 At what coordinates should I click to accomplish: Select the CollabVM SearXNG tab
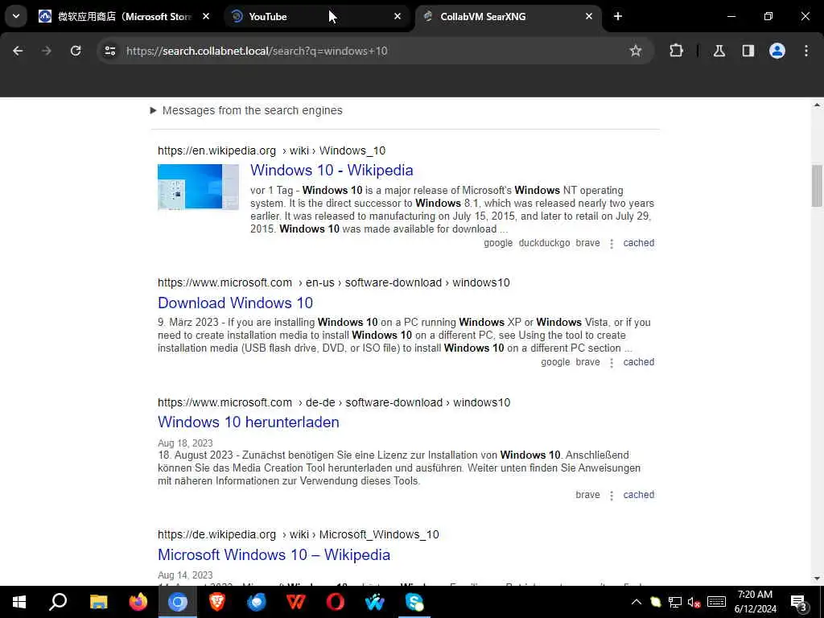[x=507, y=16]
